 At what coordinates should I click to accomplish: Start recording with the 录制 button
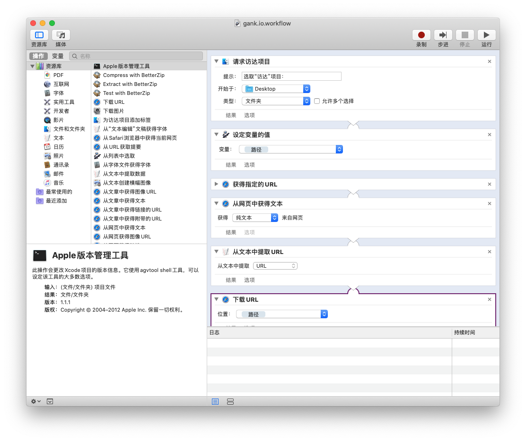[421, 35]
